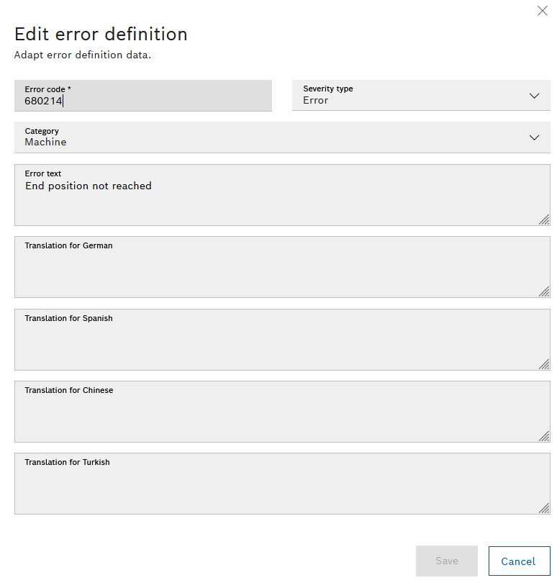Click the Save button
Viewport: 557px width, 588px height.
pos(446,561)
